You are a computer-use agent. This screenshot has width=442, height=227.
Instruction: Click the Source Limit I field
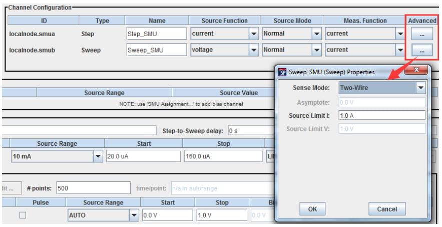coord(381,115)
